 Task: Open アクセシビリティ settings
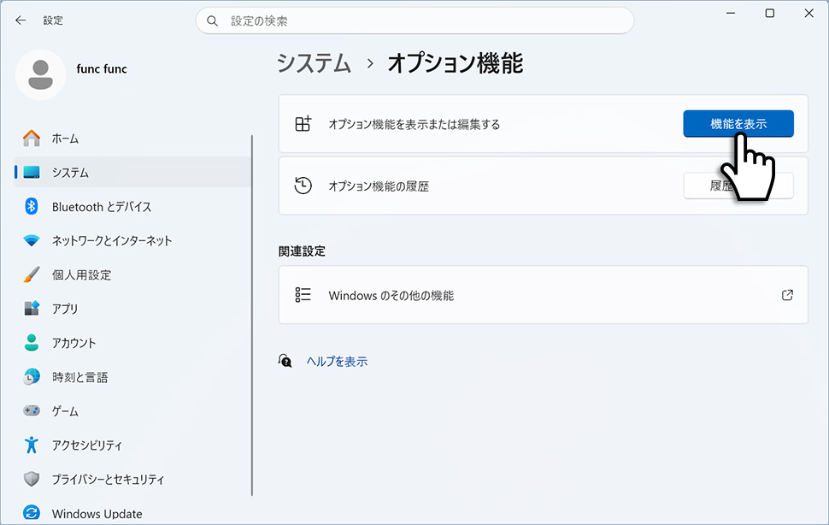click(x=133, y=445)
